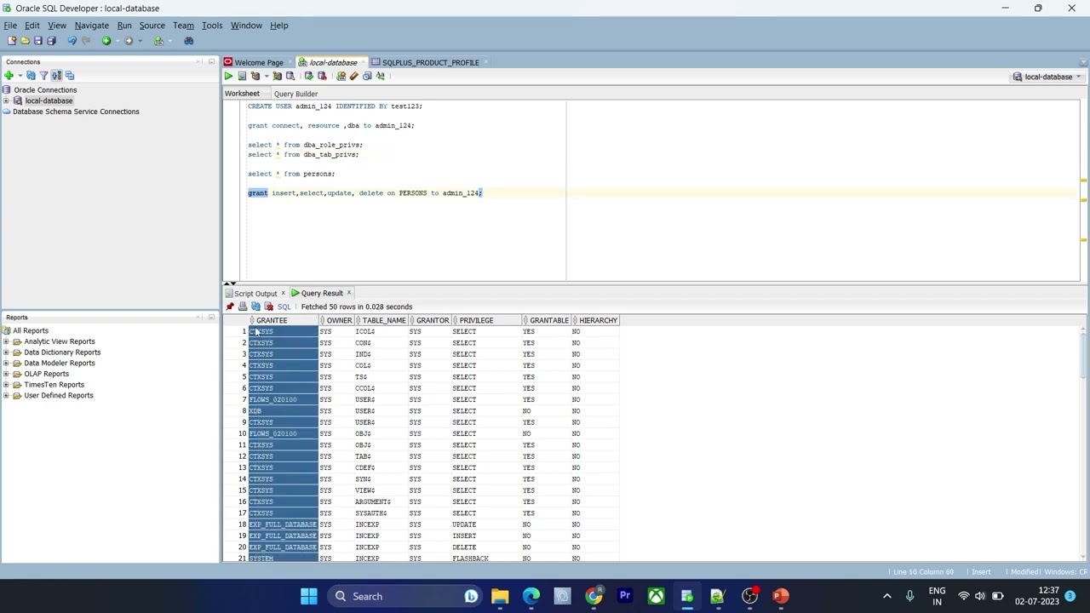Click the delete row icon in Query Result

269,306
